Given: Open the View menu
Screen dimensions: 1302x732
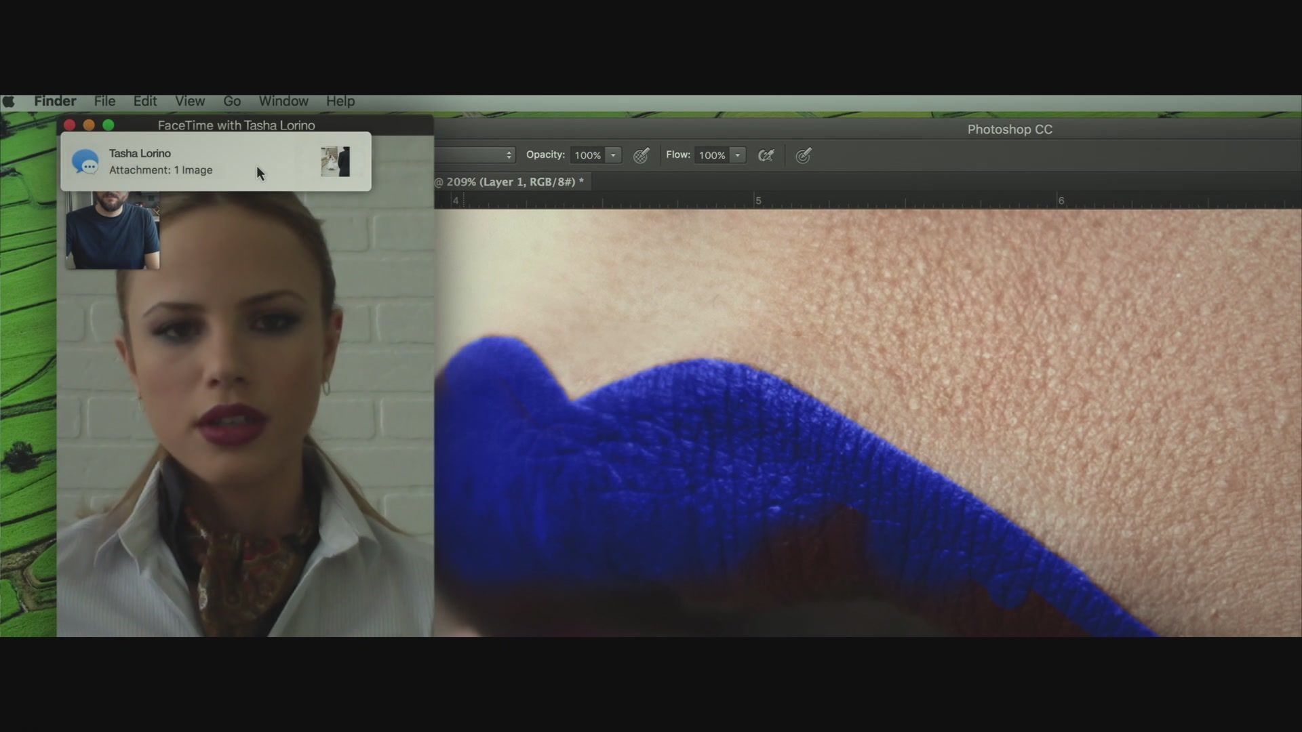Looking at the screenshot, I should point(190,101).
